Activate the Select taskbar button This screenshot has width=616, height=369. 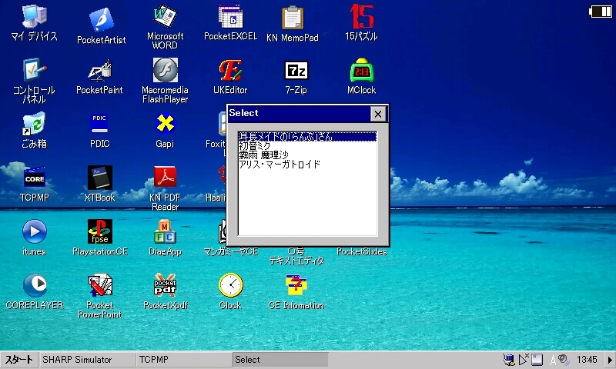[x=280, y=360]
